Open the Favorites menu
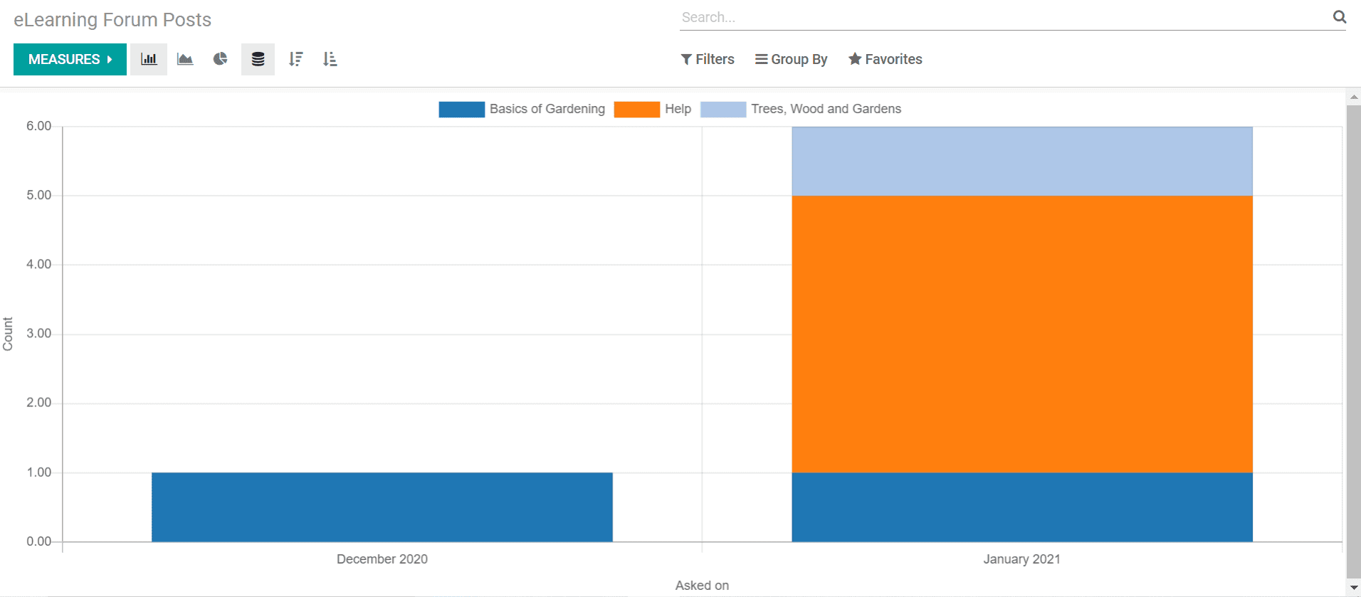 pyautogui.click(x=886, y=59)
